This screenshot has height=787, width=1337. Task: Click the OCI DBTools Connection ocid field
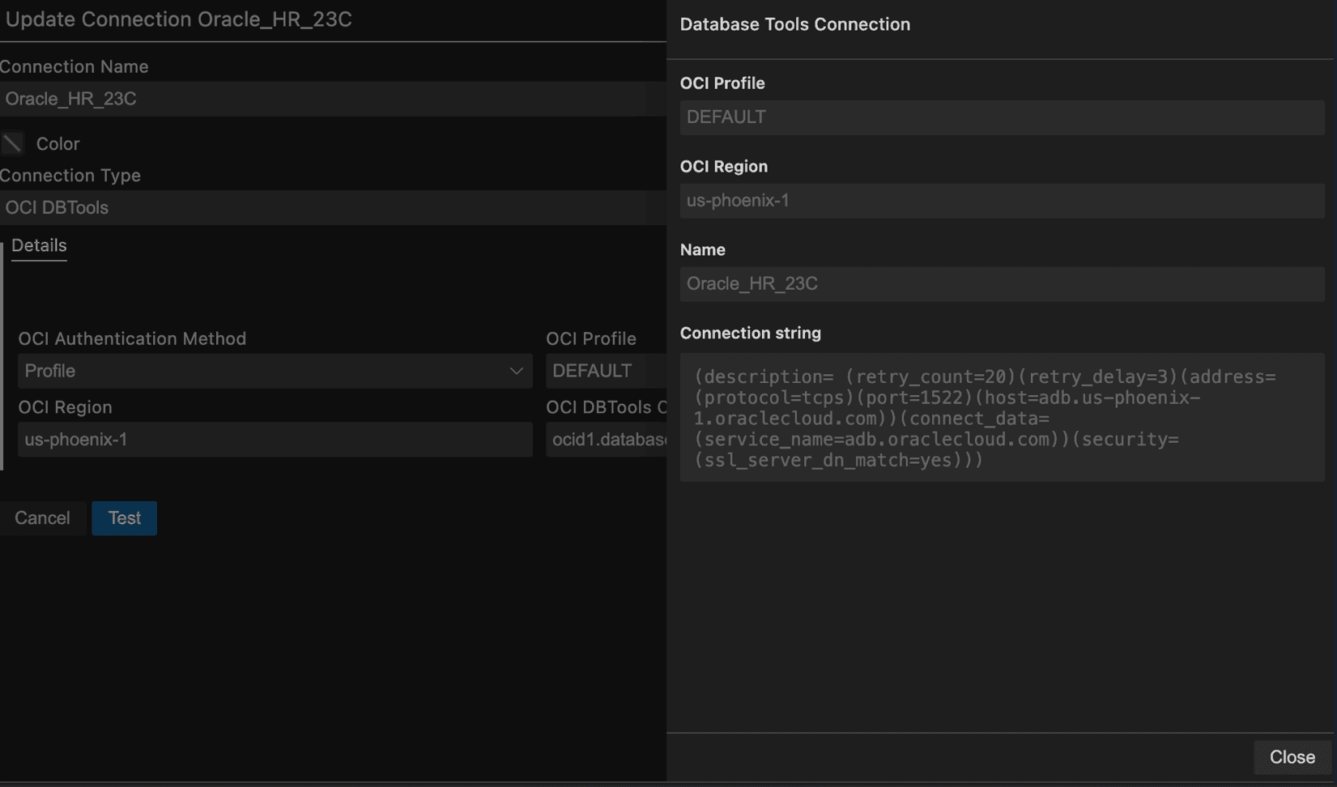(606, 440)
